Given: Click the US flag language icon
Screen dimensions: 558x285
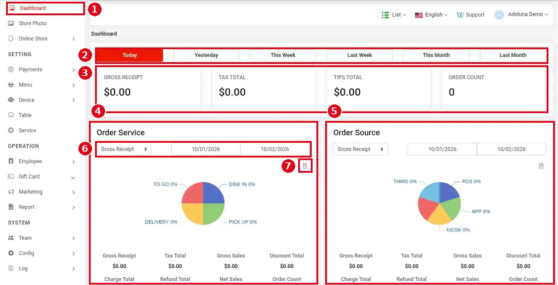Looking at the screenshot, I should [419, 15].
